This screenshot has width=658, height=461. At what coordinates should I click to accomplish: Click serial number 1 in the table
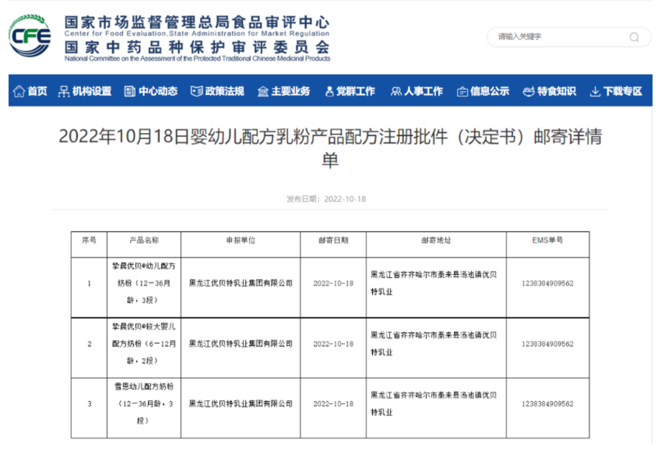(89, 284)
